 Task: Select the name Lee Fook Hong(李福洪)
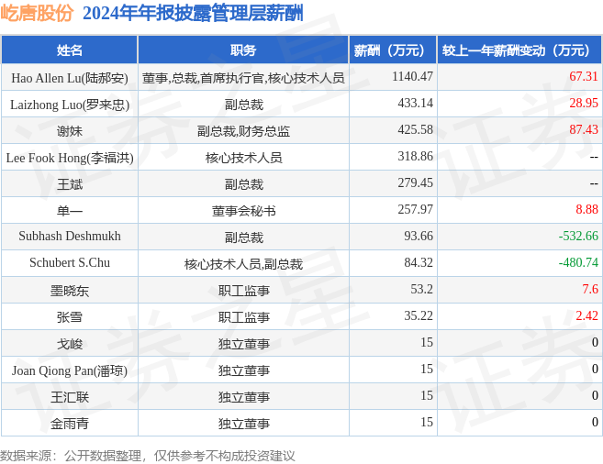70,158
